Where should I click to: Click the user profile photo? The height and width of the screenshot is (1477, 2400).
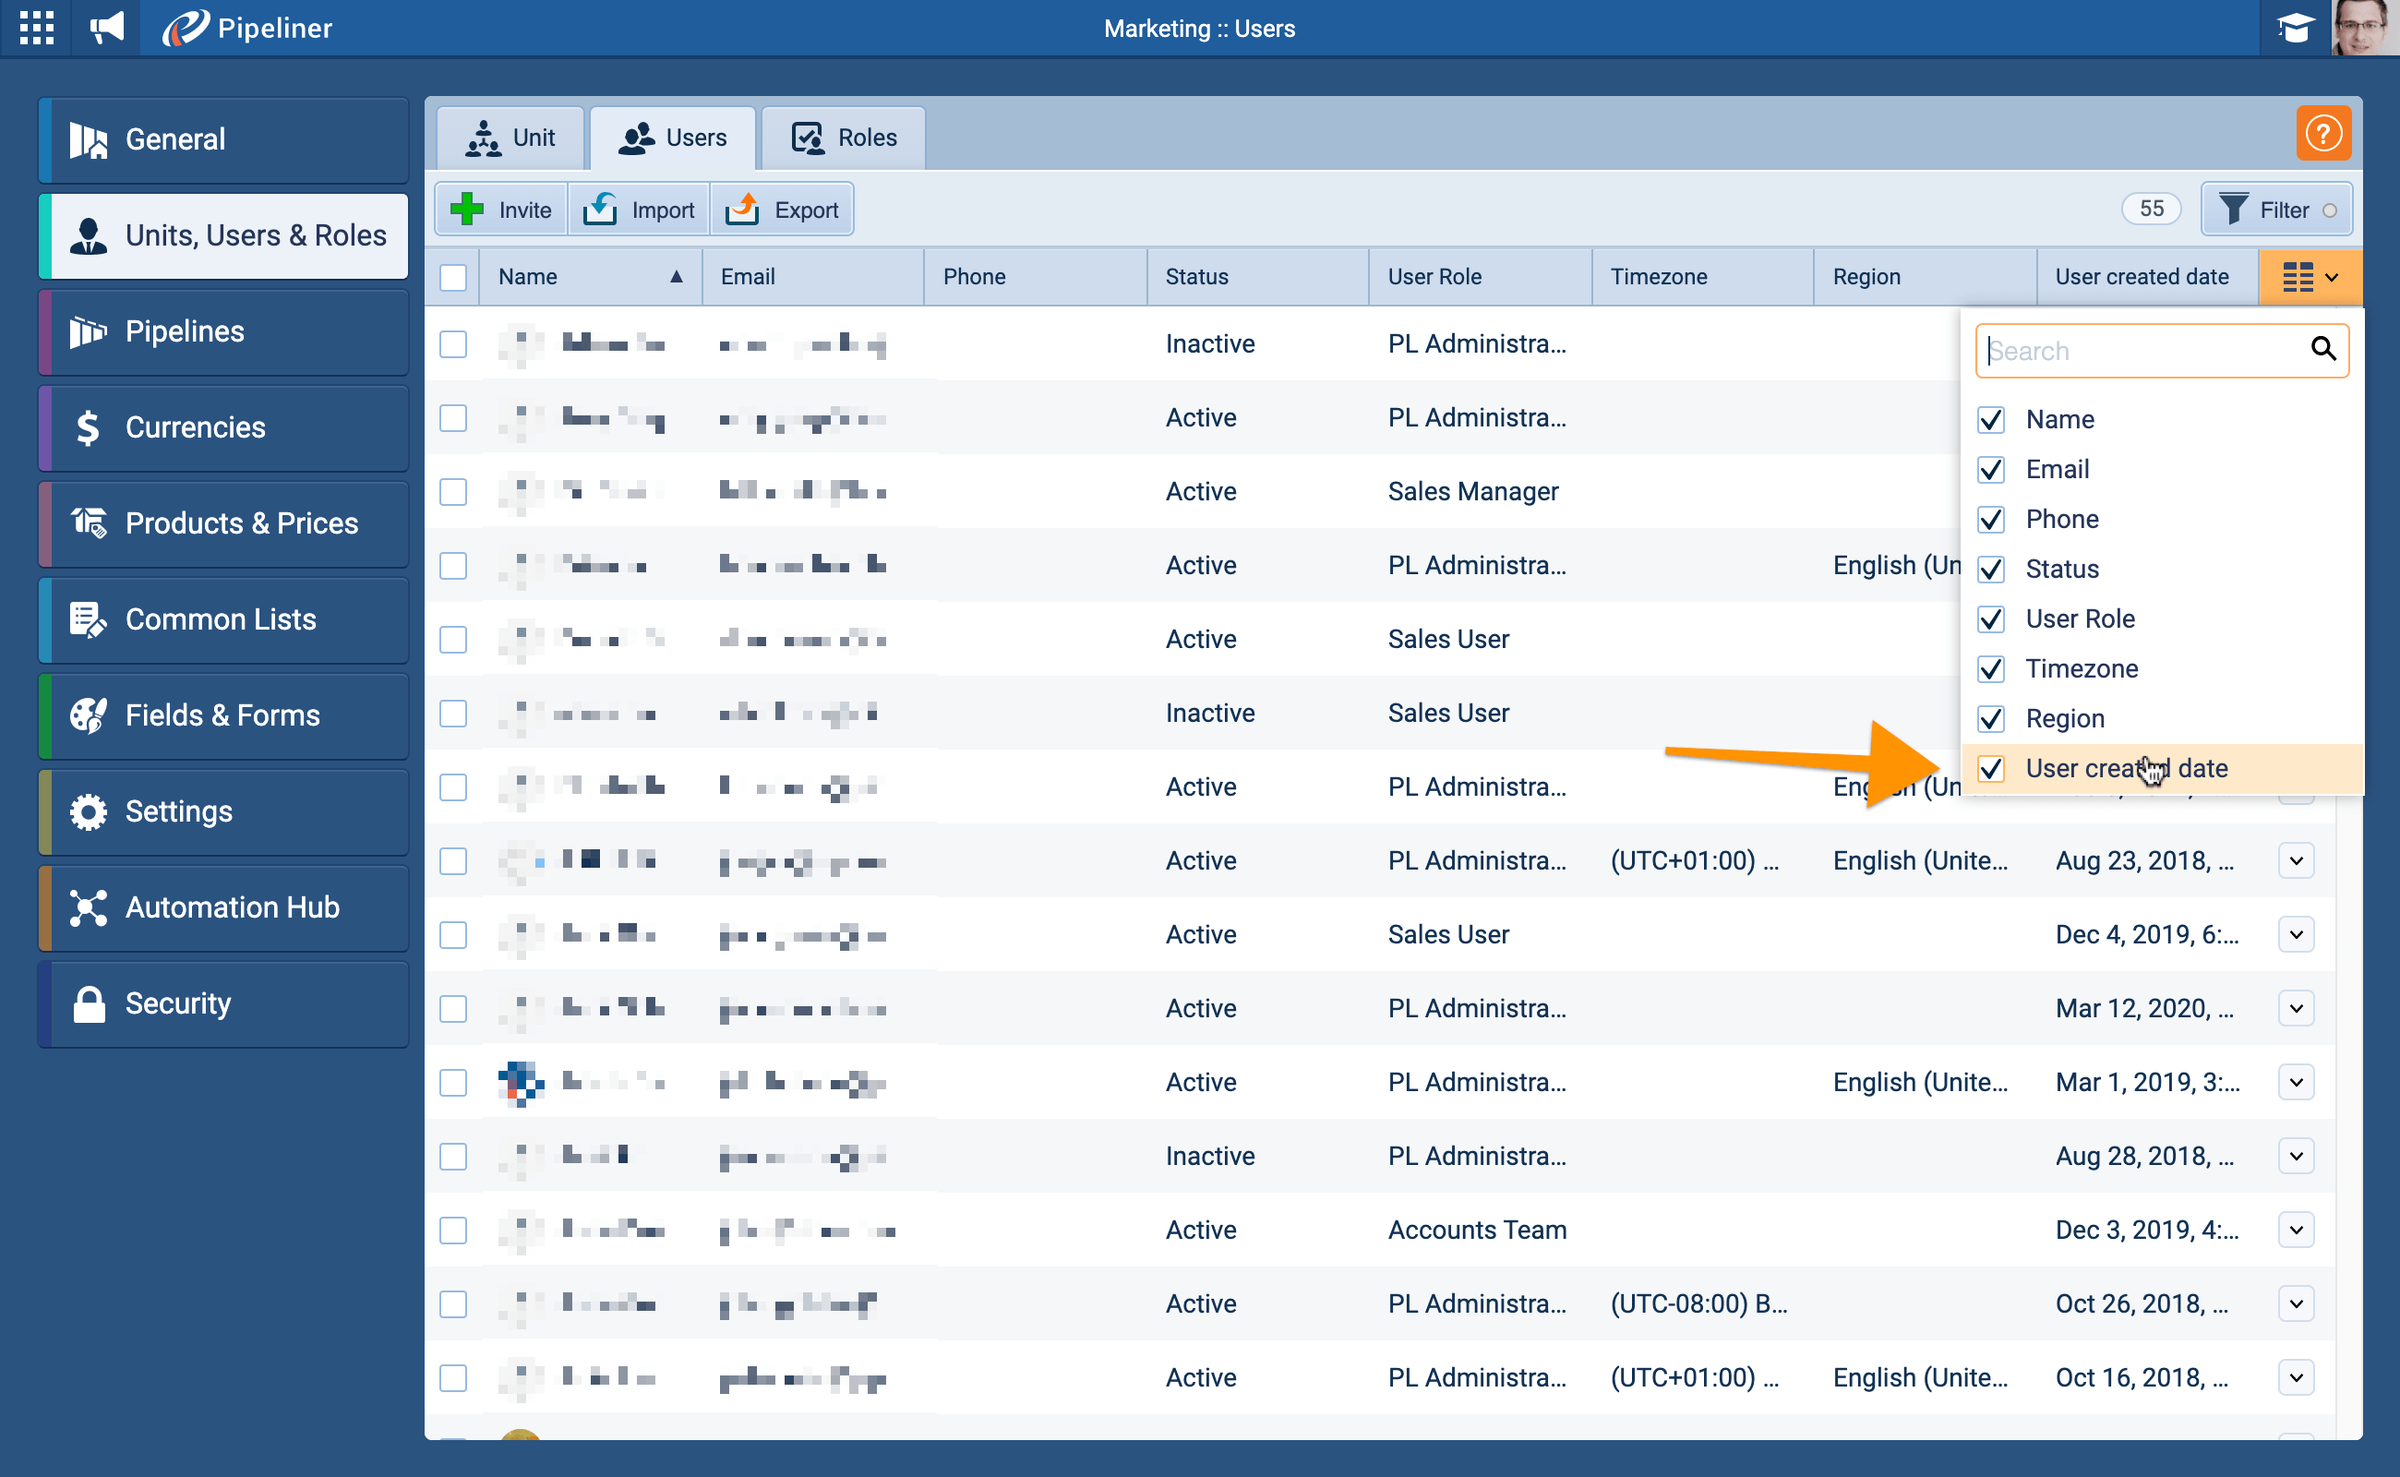click(x=2364, y=28)
